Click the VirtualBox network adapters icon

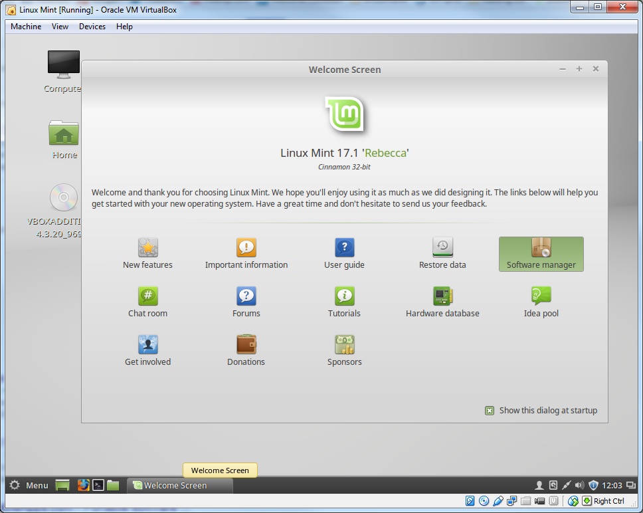pyautogui.click(x=511, y=500)
